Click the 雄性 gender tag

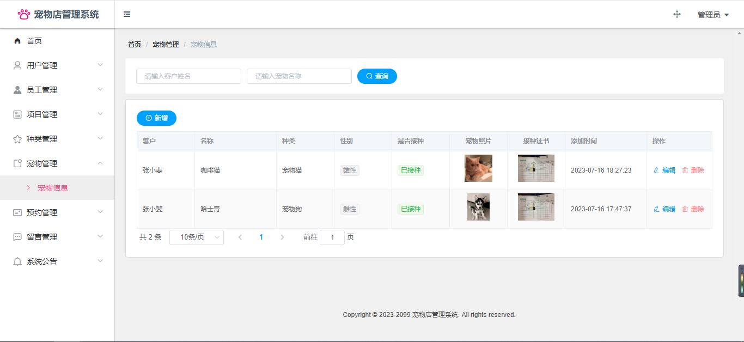coord(350,170)
